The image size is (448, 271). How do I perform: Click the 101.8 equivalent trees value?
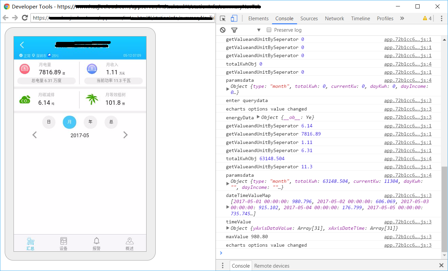click(x=113, y=102)
